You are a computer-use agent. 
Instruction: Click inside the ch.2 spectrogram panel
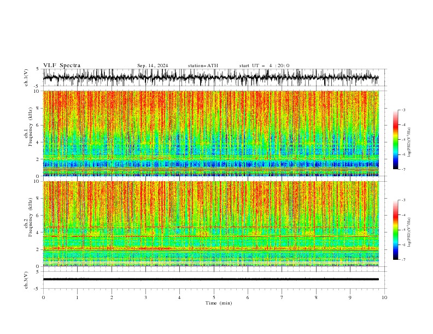(210, 224)
